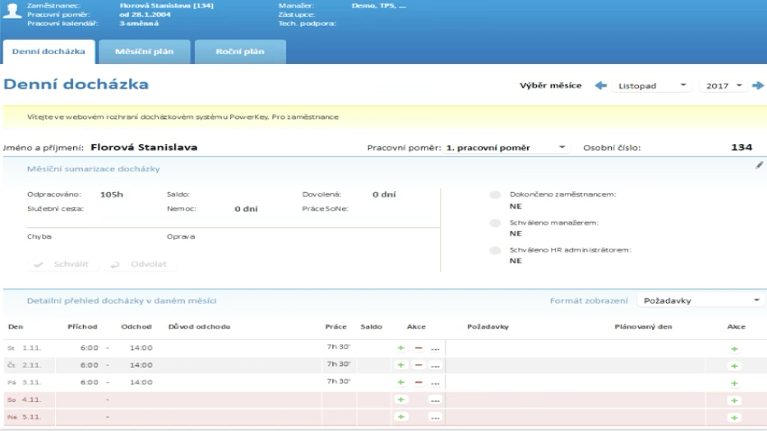Open more options dots for 5.11.

[435, 417]
